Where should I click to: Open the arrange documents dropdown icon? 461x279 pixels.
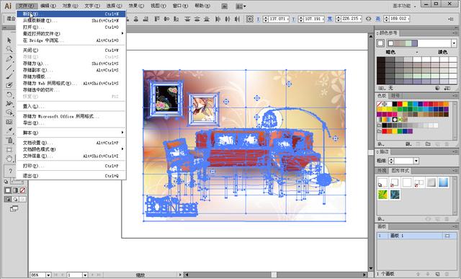pyautogui.click(x=241, y=6)
